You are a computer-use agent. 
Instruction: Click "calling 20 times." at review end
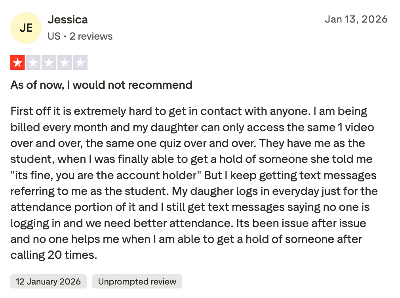(x=54, y=255)
